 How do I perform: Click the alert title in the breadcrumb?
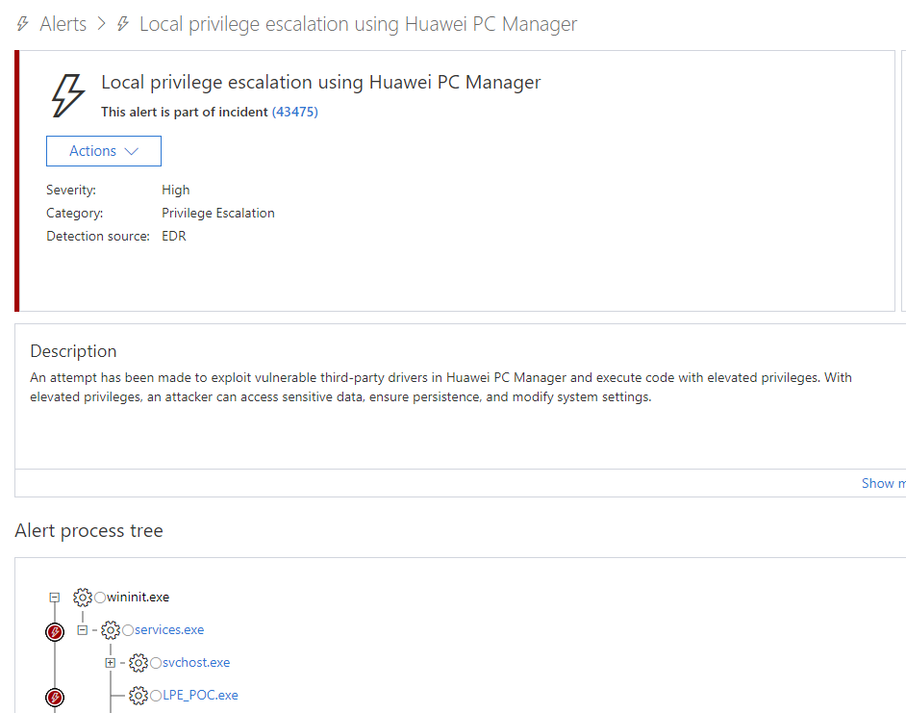pos(356,24)
